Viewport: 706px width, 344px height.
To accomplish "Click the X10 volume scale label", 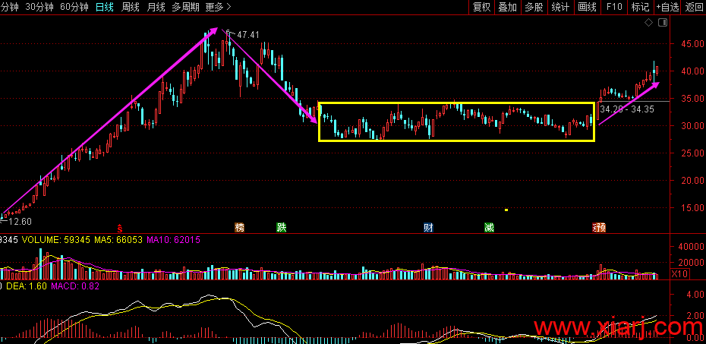I will click(679, 274).
